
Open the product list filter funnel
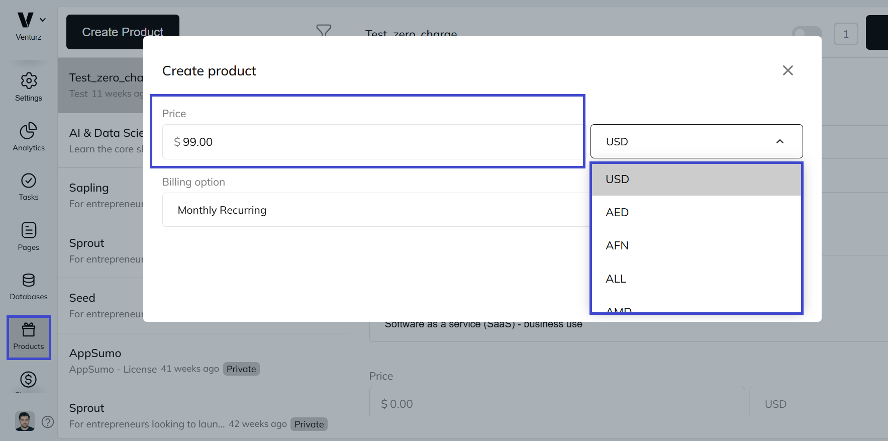(x=324, y=31)
